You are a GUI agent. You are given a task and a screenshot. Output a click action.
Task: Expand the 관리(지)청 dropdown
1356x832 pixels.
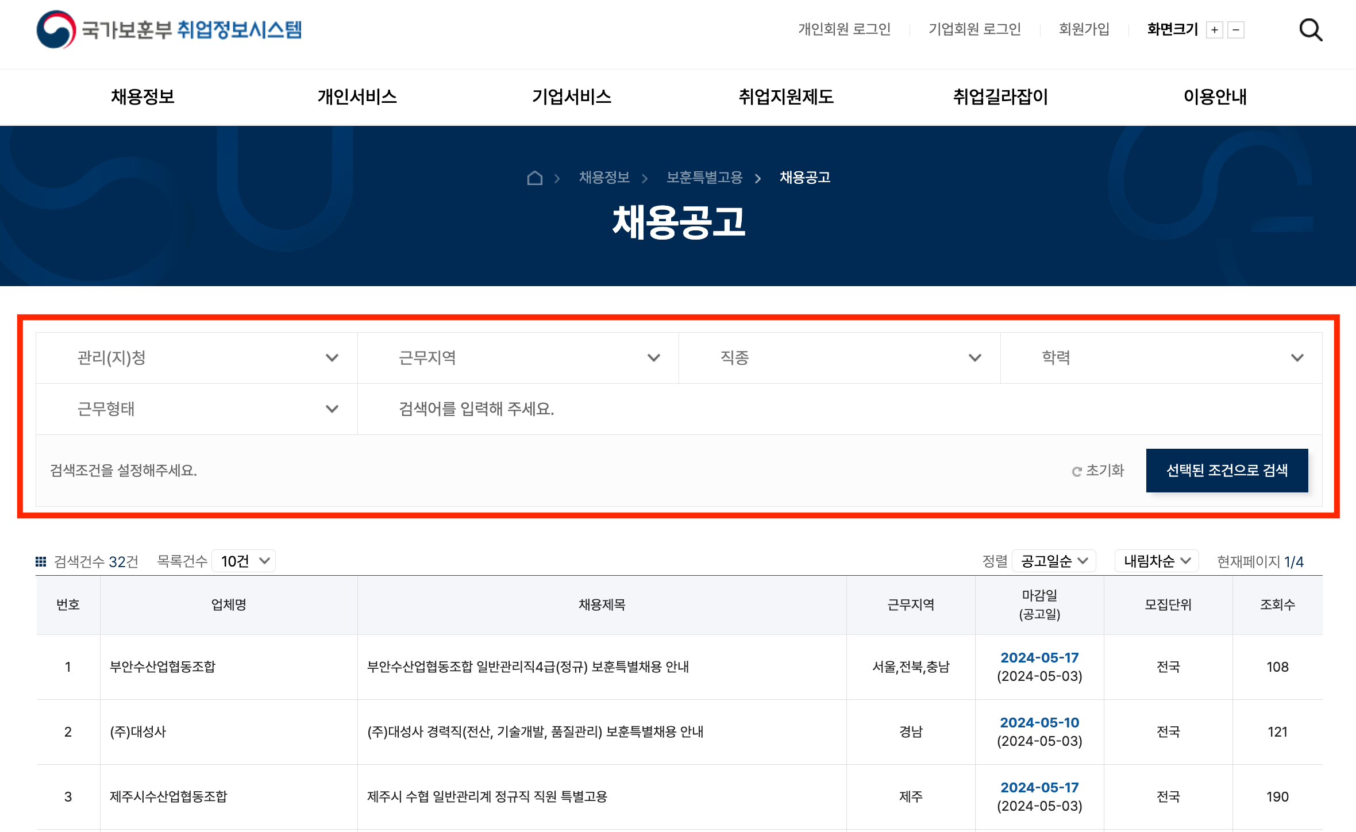197,358
